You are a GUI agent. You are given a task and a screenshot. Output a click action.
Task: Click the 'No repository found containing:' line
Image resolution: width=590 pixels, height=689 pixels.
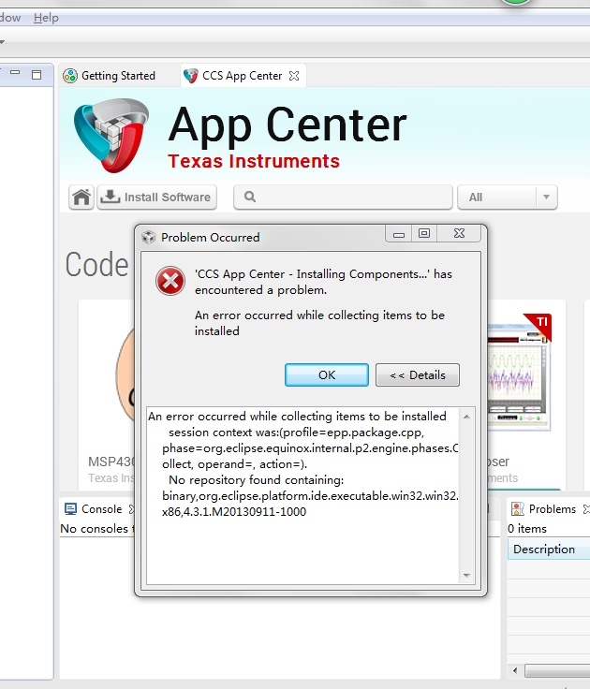(x=256, y=480)
